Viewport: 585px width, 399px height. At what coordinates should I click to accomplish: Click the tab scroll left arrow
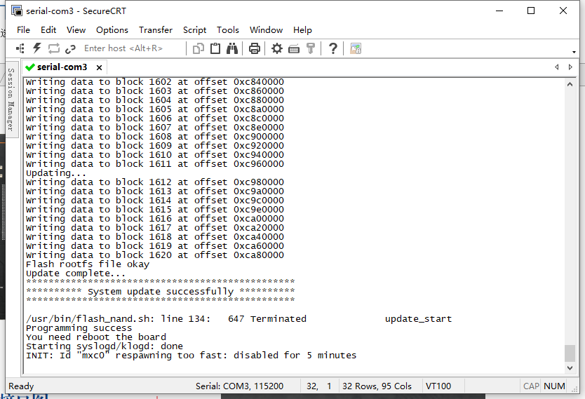[557, 67]
